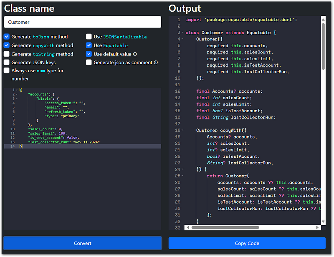This screenshot has width=334, height=257.
Task: Collapse the blabla object fold at line 3
Action: point(16,98)
